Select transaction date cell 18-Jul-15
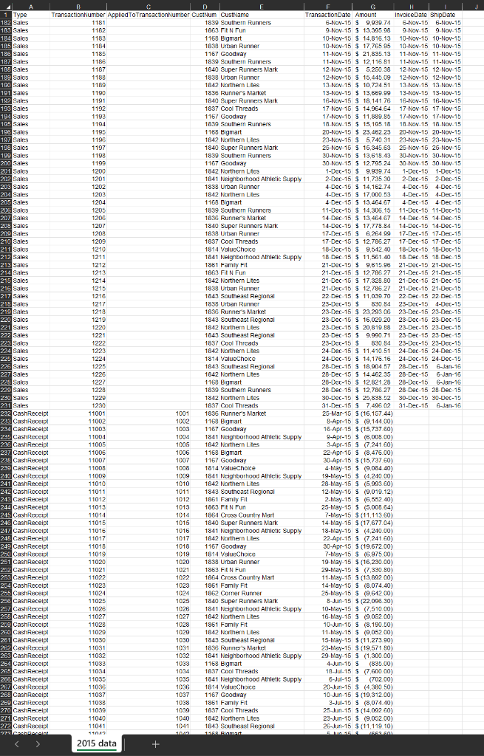The height and width of the screenshot is (756, 484). click(x=328, y=671)
